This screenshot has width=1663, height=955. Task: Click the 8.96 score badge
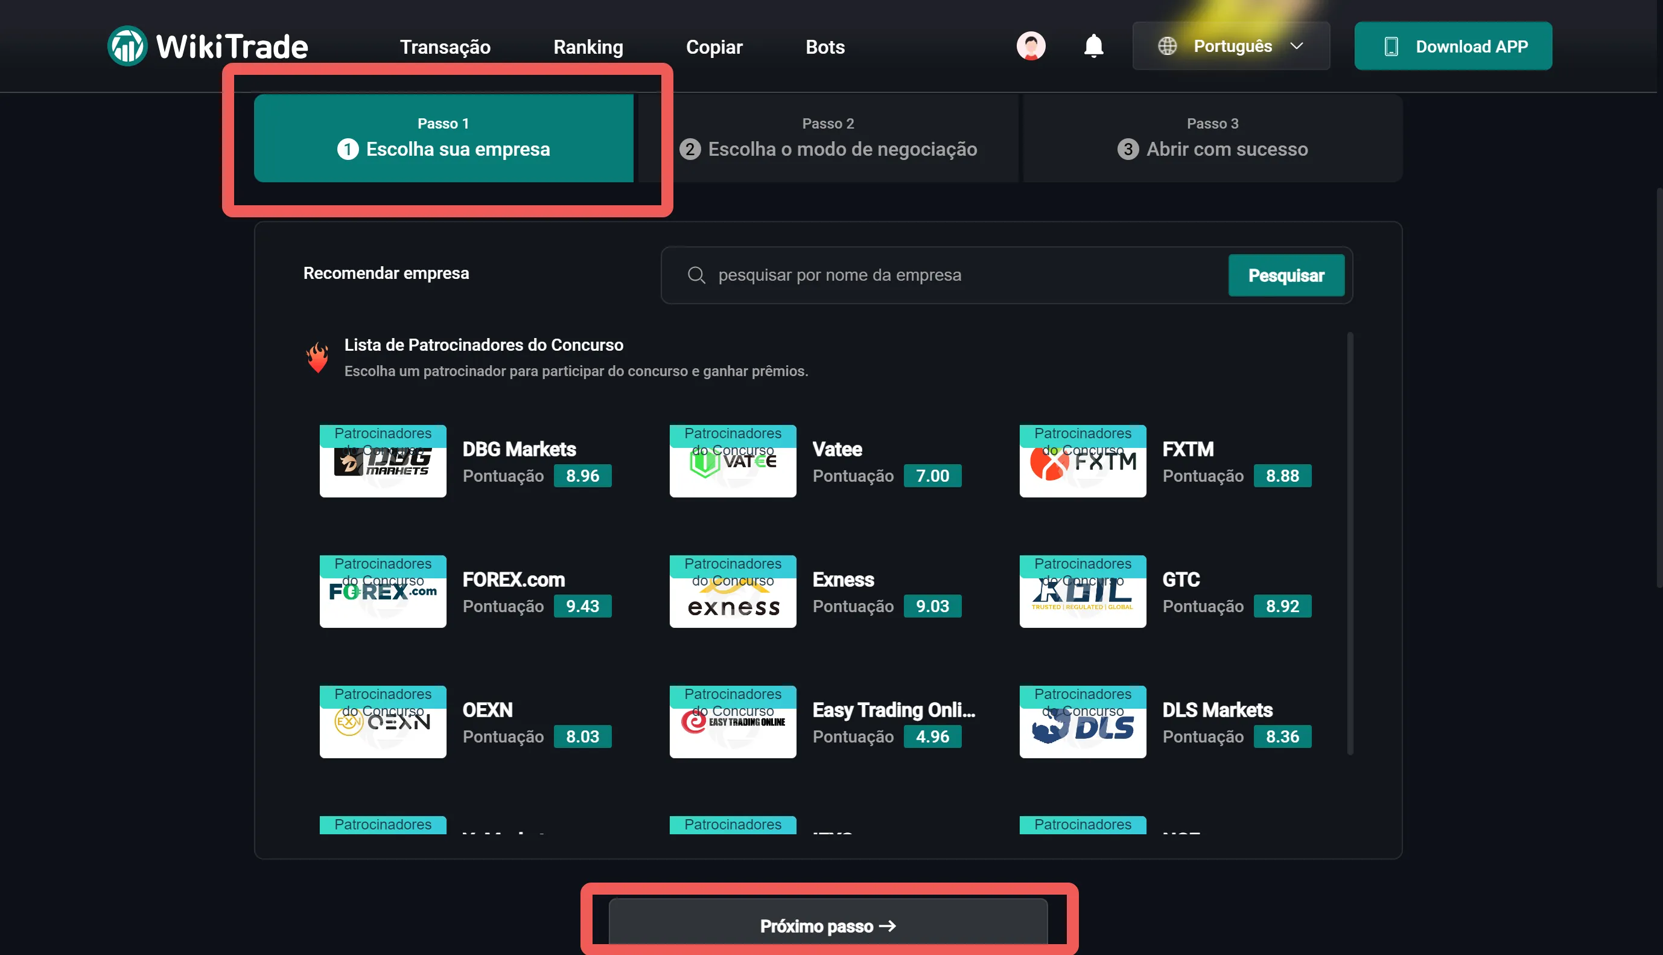583,476
